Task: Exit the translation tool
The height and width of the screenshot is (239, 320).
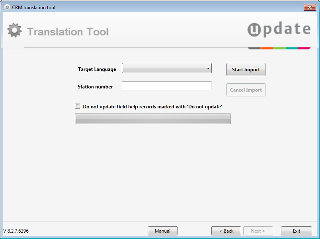Action: coord(297,231)
